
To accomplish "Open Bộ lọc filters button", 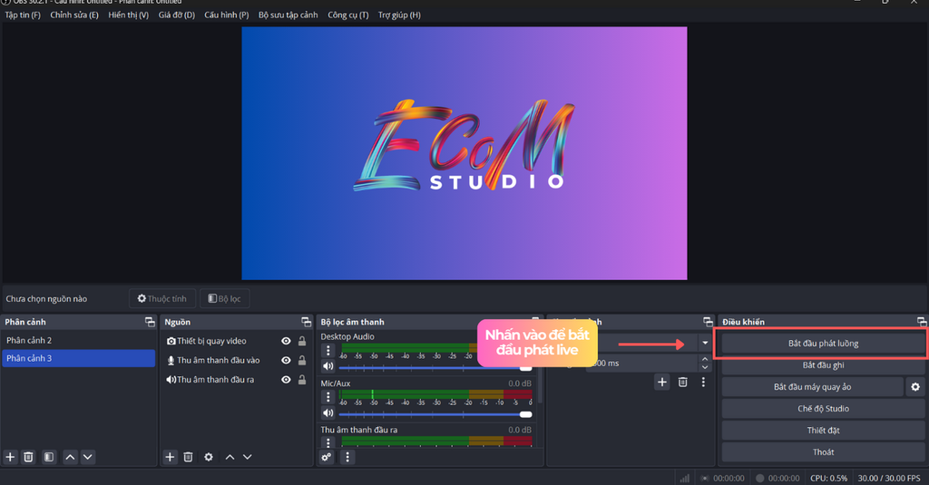I will 225,298.
